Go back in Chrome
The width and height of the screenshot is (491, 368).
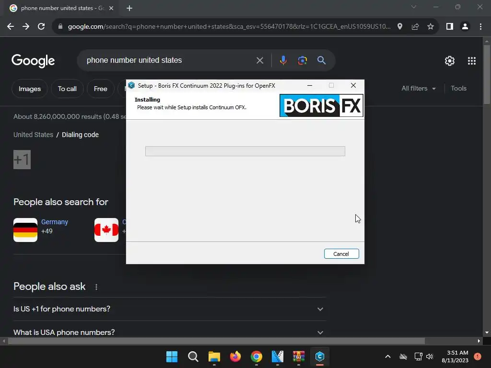[x=11, y=27]
